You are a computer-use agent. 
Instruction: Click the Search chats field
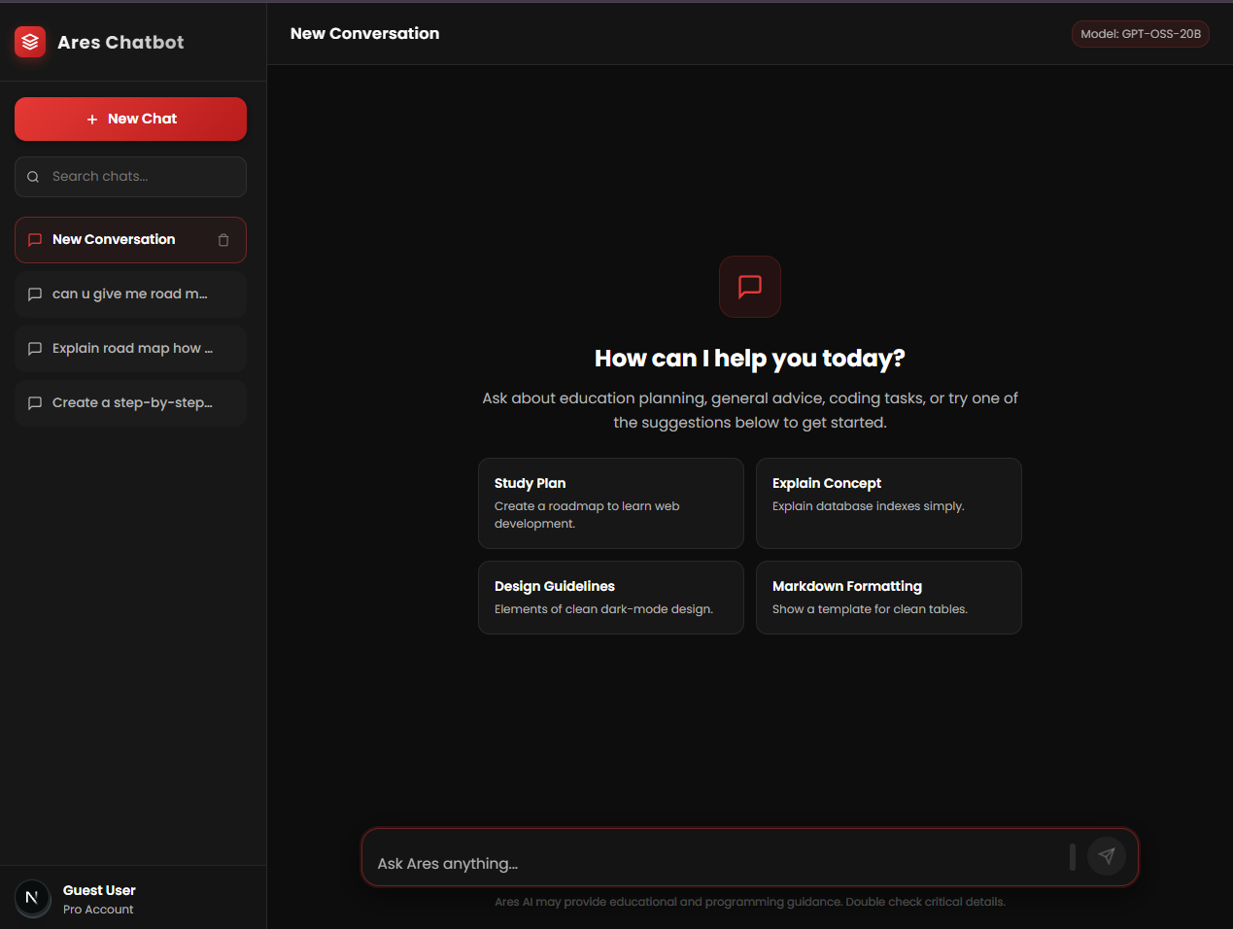coord(130,177)
